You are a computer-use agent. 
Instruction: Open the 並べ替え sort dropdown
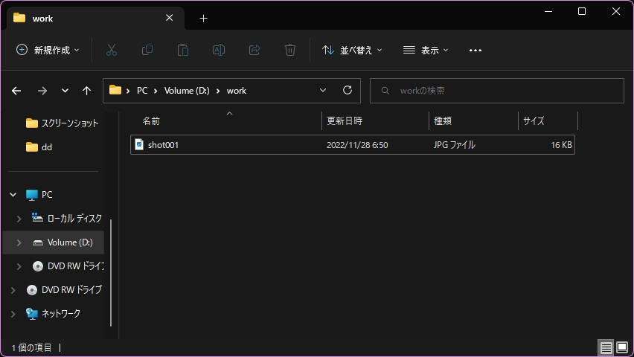(352, 50)
